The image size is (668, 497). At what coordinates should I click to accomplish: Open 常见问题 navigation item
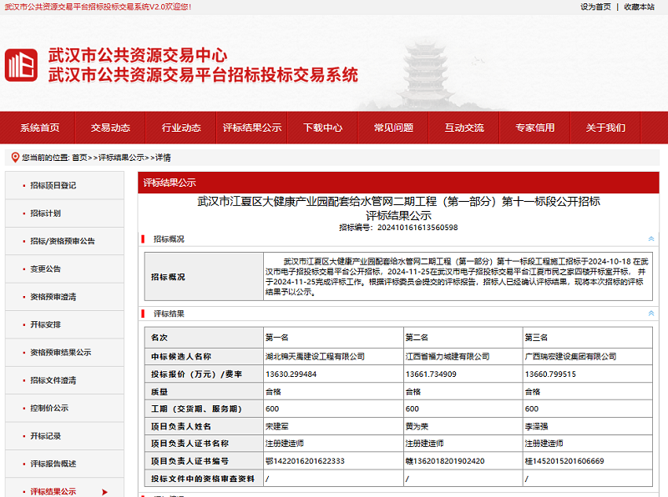(x=393, y=128)
